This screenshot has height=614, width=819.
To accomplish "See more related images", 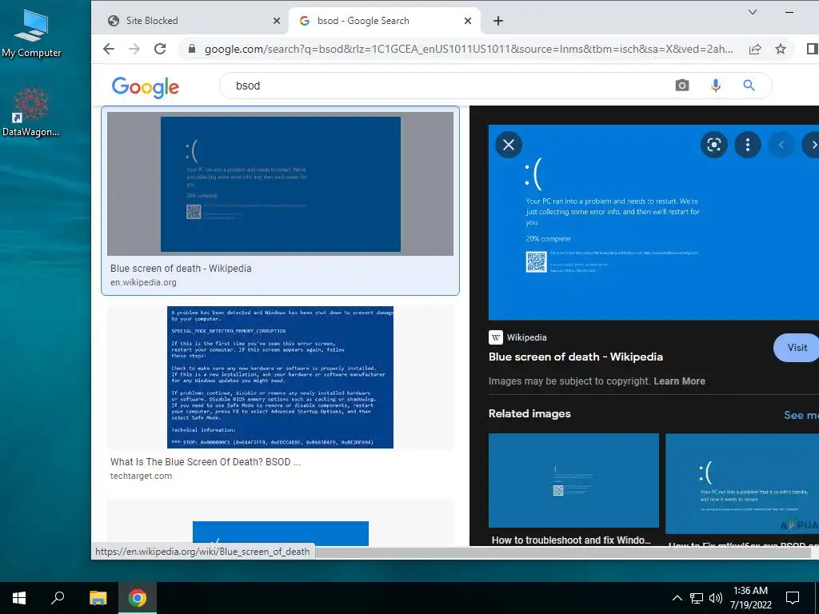I will click(801, 415).
